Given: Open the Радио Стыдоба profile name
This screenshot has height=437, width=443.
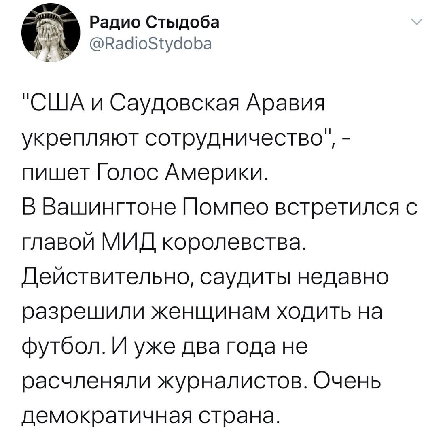Looking at the screenshot, I should coord(155,23).
